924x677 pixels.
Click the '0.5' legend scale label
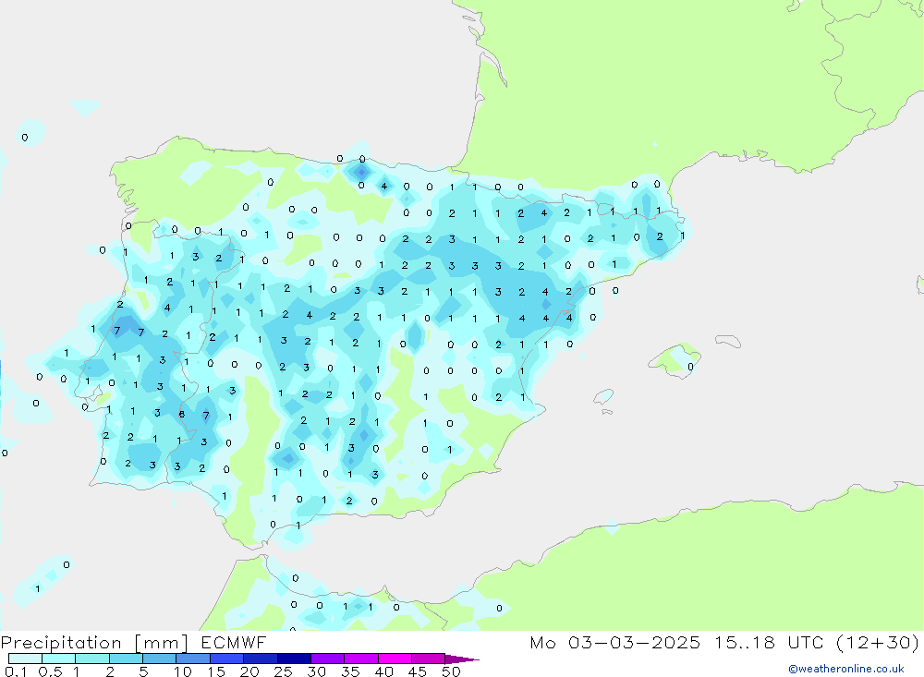50,671
